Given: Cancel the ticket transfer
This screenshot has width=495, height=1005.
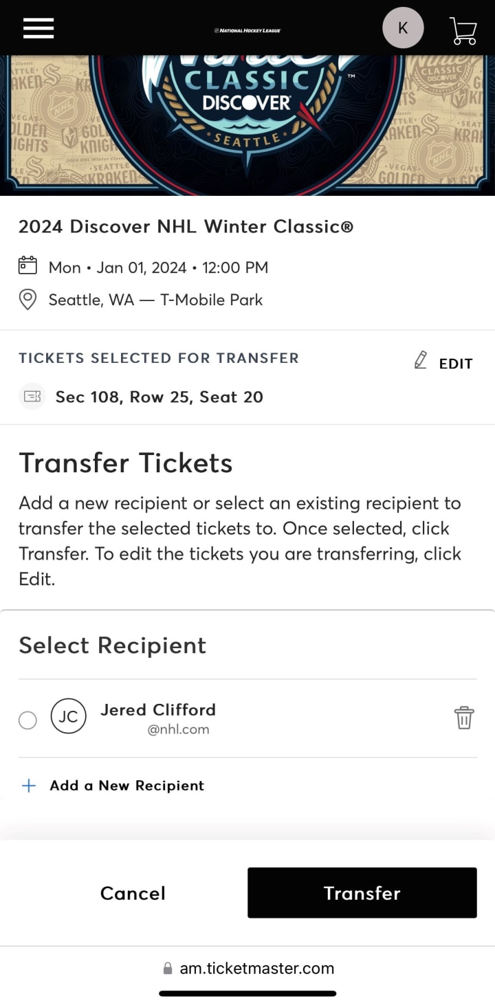Looking at the screenshot, I should (x=133, y=893).
